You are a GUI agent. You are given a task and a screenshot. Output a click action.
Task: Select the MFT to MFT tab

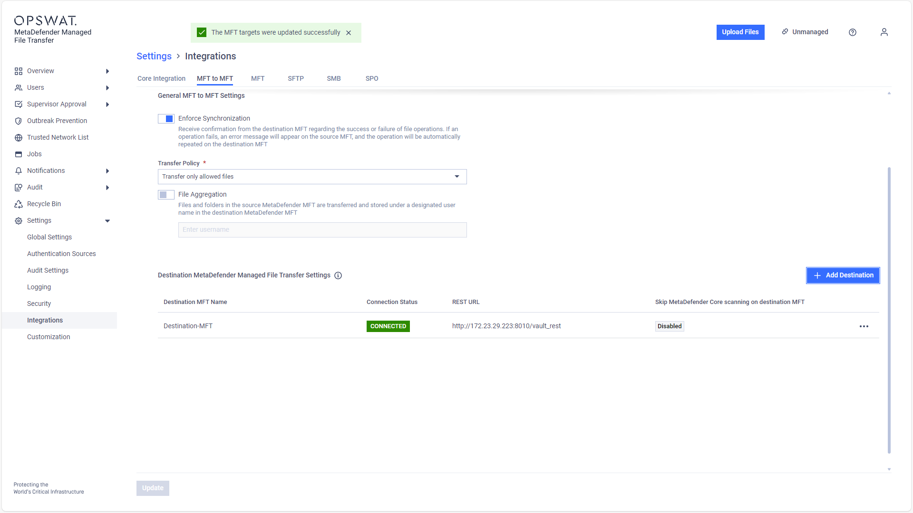[215, 78]
